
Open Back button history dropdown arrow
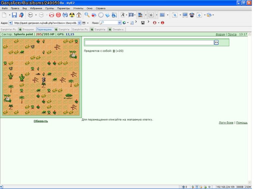pos(36,15)
